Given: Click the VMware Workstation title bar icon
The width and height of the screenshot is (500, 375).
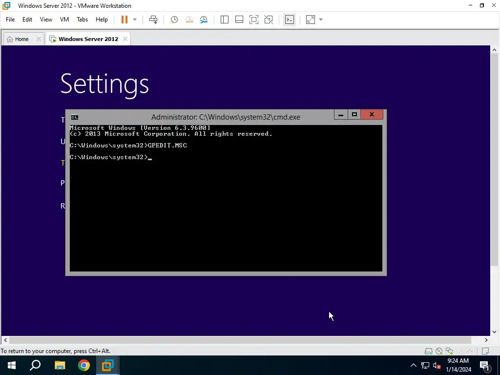Looking at the screenshot, I should pos(6,6).
